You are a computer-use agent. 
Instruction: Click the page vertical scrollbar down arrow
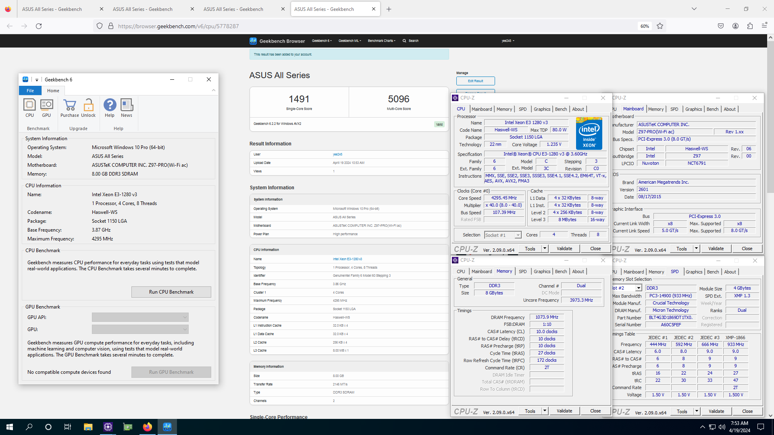click(x=770, y=415)
